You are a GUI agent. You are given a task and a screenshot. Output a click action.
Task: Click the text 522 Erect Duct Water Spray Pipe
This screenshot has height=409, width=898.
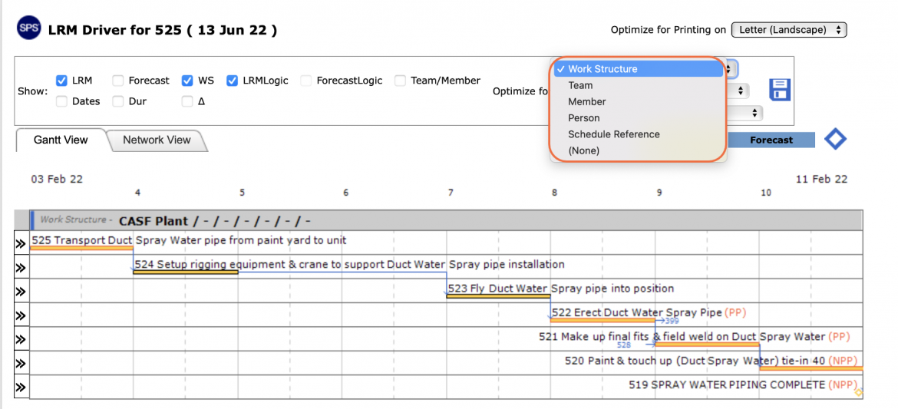tap(637, 312)
